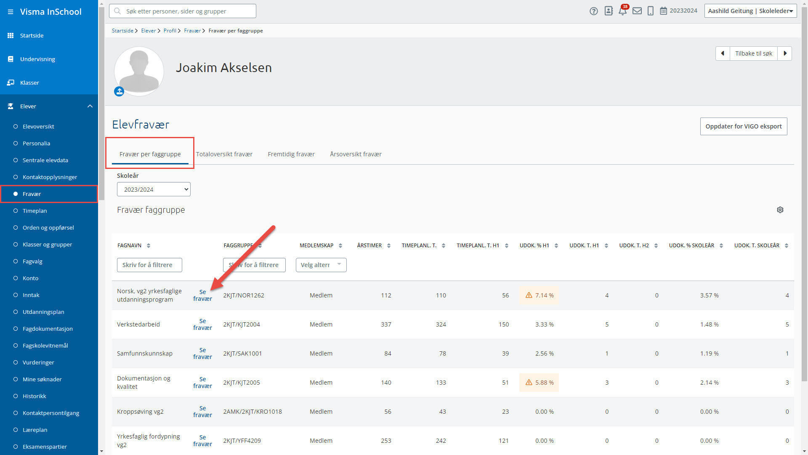This screenshot has height=455, width=808.
Task: Open the notifications bell icon
Action: coord(622,11)
